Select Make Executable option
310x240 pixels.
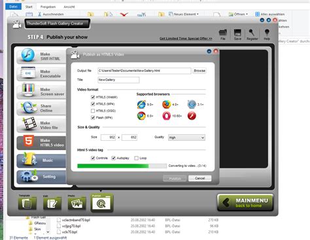click(41, 74)
